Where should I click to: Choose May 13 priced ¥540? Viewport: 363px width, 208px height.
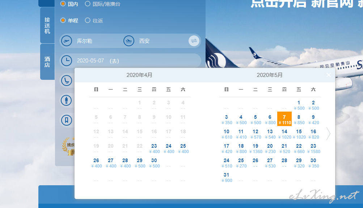[270, 134]
